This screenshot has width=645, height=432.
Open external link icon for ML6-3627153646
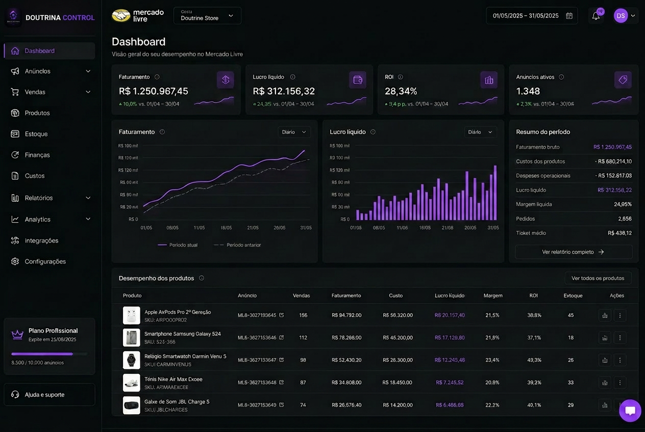coord(282,337)
